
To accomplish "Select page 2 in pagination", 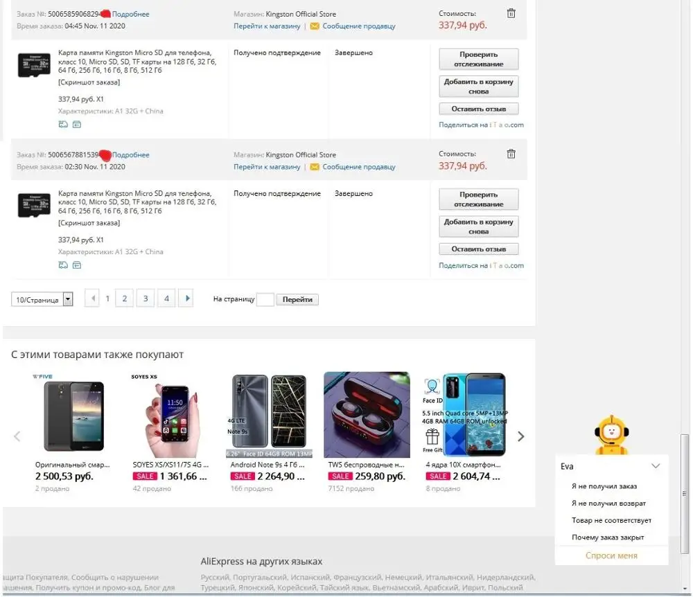I will pos(124,298).
